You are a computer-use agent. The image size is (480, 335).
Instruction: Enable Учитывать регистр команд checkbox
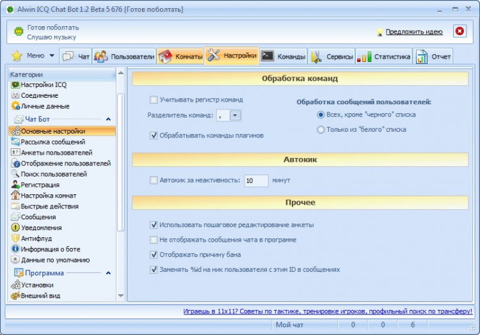pyautogui.click(x=154, y=100)
